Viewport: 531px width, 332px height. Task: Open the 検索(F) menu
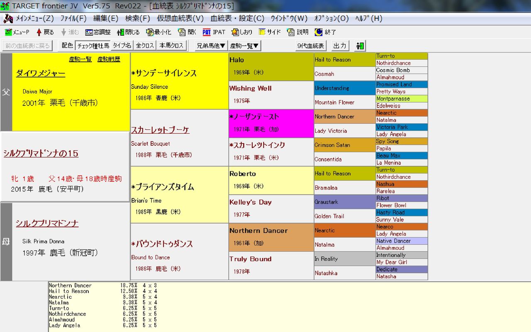(138, 18)
